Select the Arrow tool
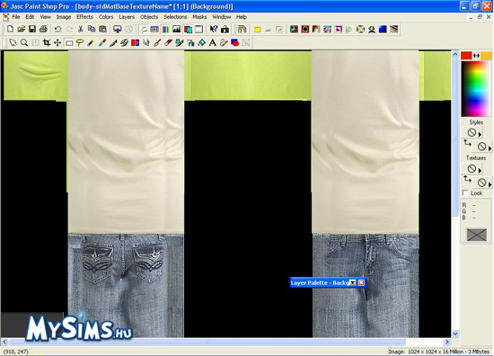The height and width of the screenshot is (356, 494). (x=13, y=42)
